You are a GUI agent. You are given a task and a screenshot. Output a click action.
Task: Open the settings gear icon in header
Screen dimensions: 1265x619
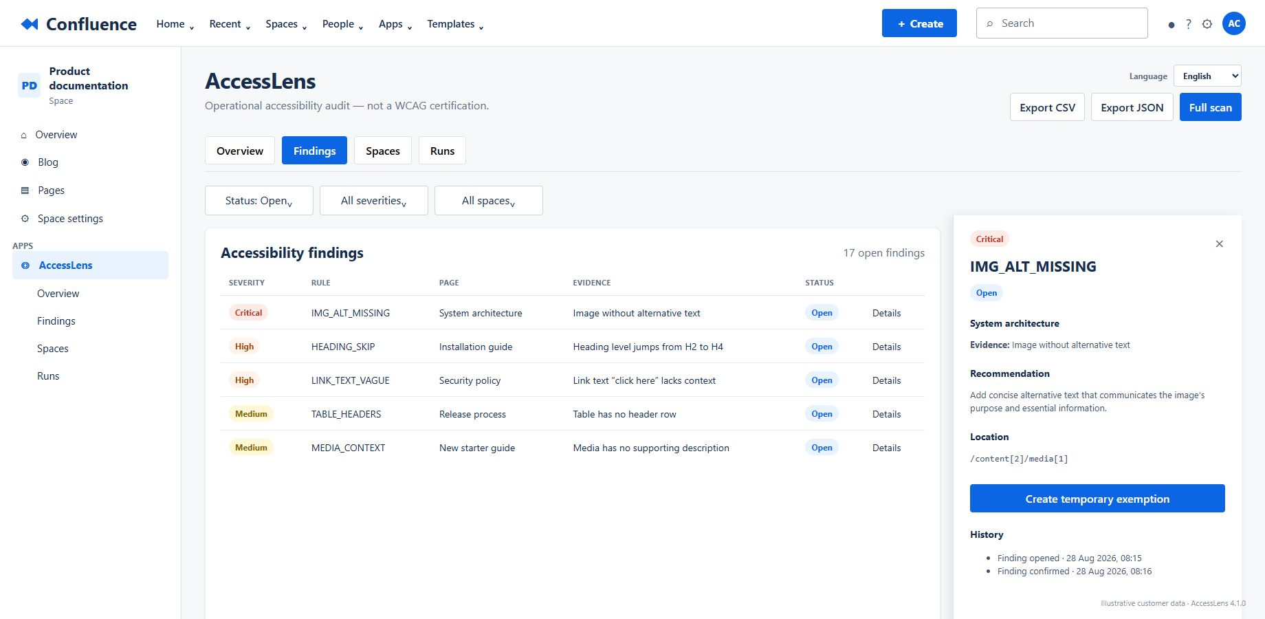[1207, 24]
